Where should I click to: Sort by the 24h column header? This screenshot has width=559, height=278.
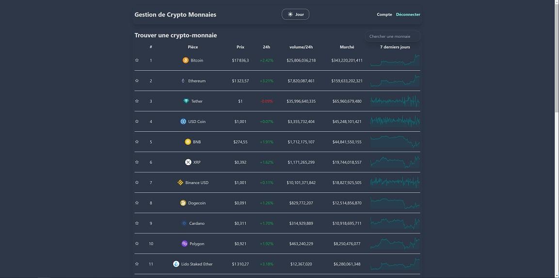(266, 47)
